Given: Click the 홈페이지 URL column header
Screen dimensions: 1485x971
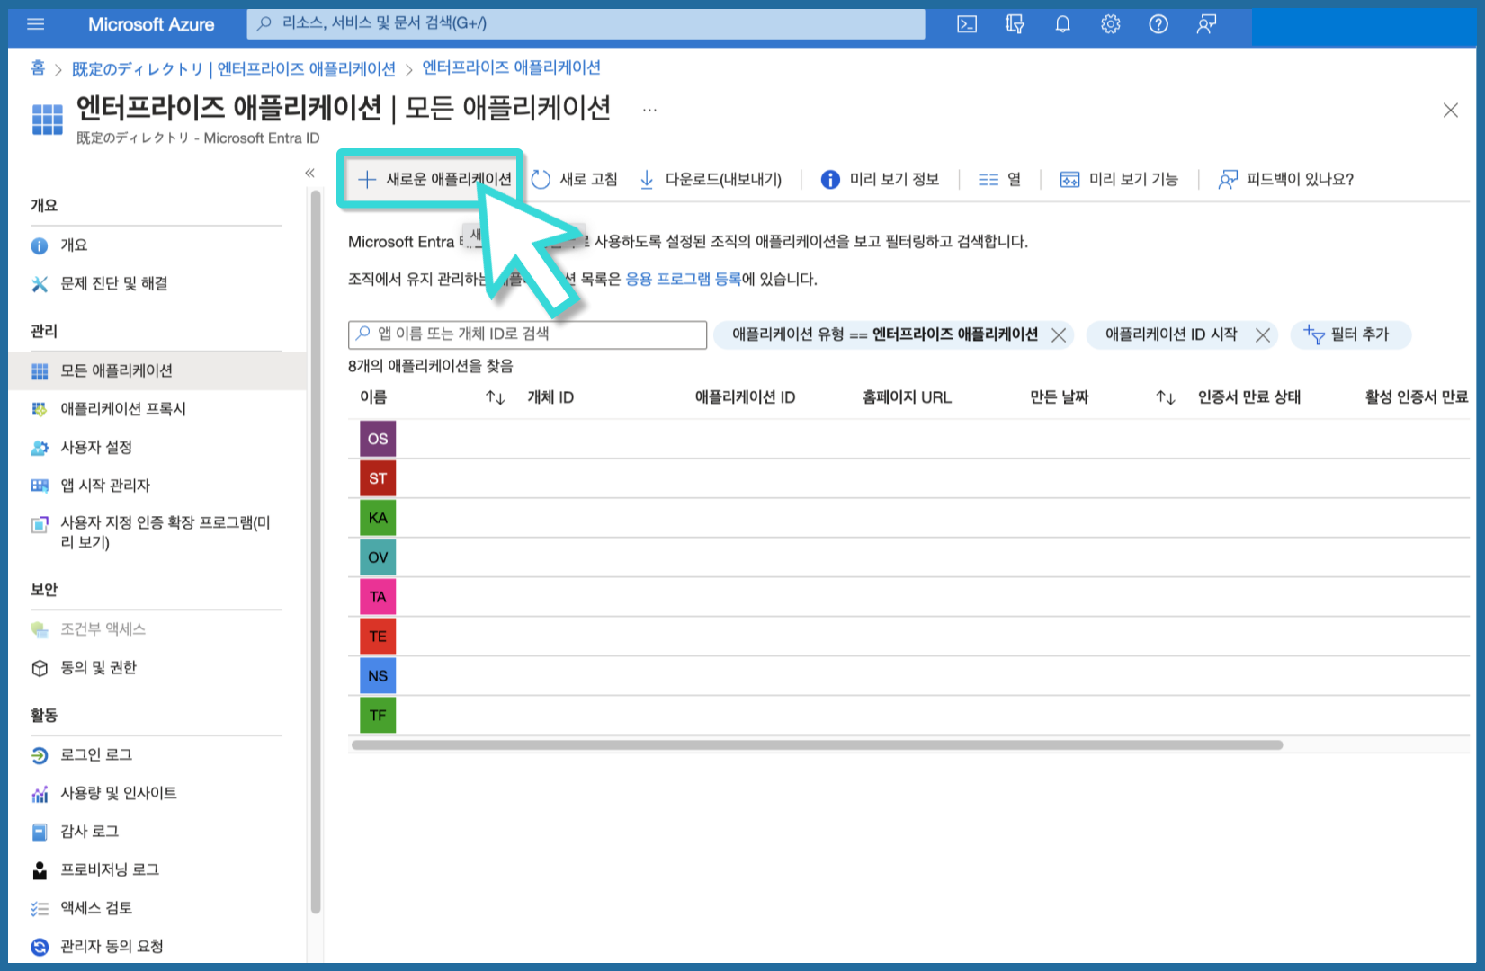Looking at the screenshot, I should [907, 397].
